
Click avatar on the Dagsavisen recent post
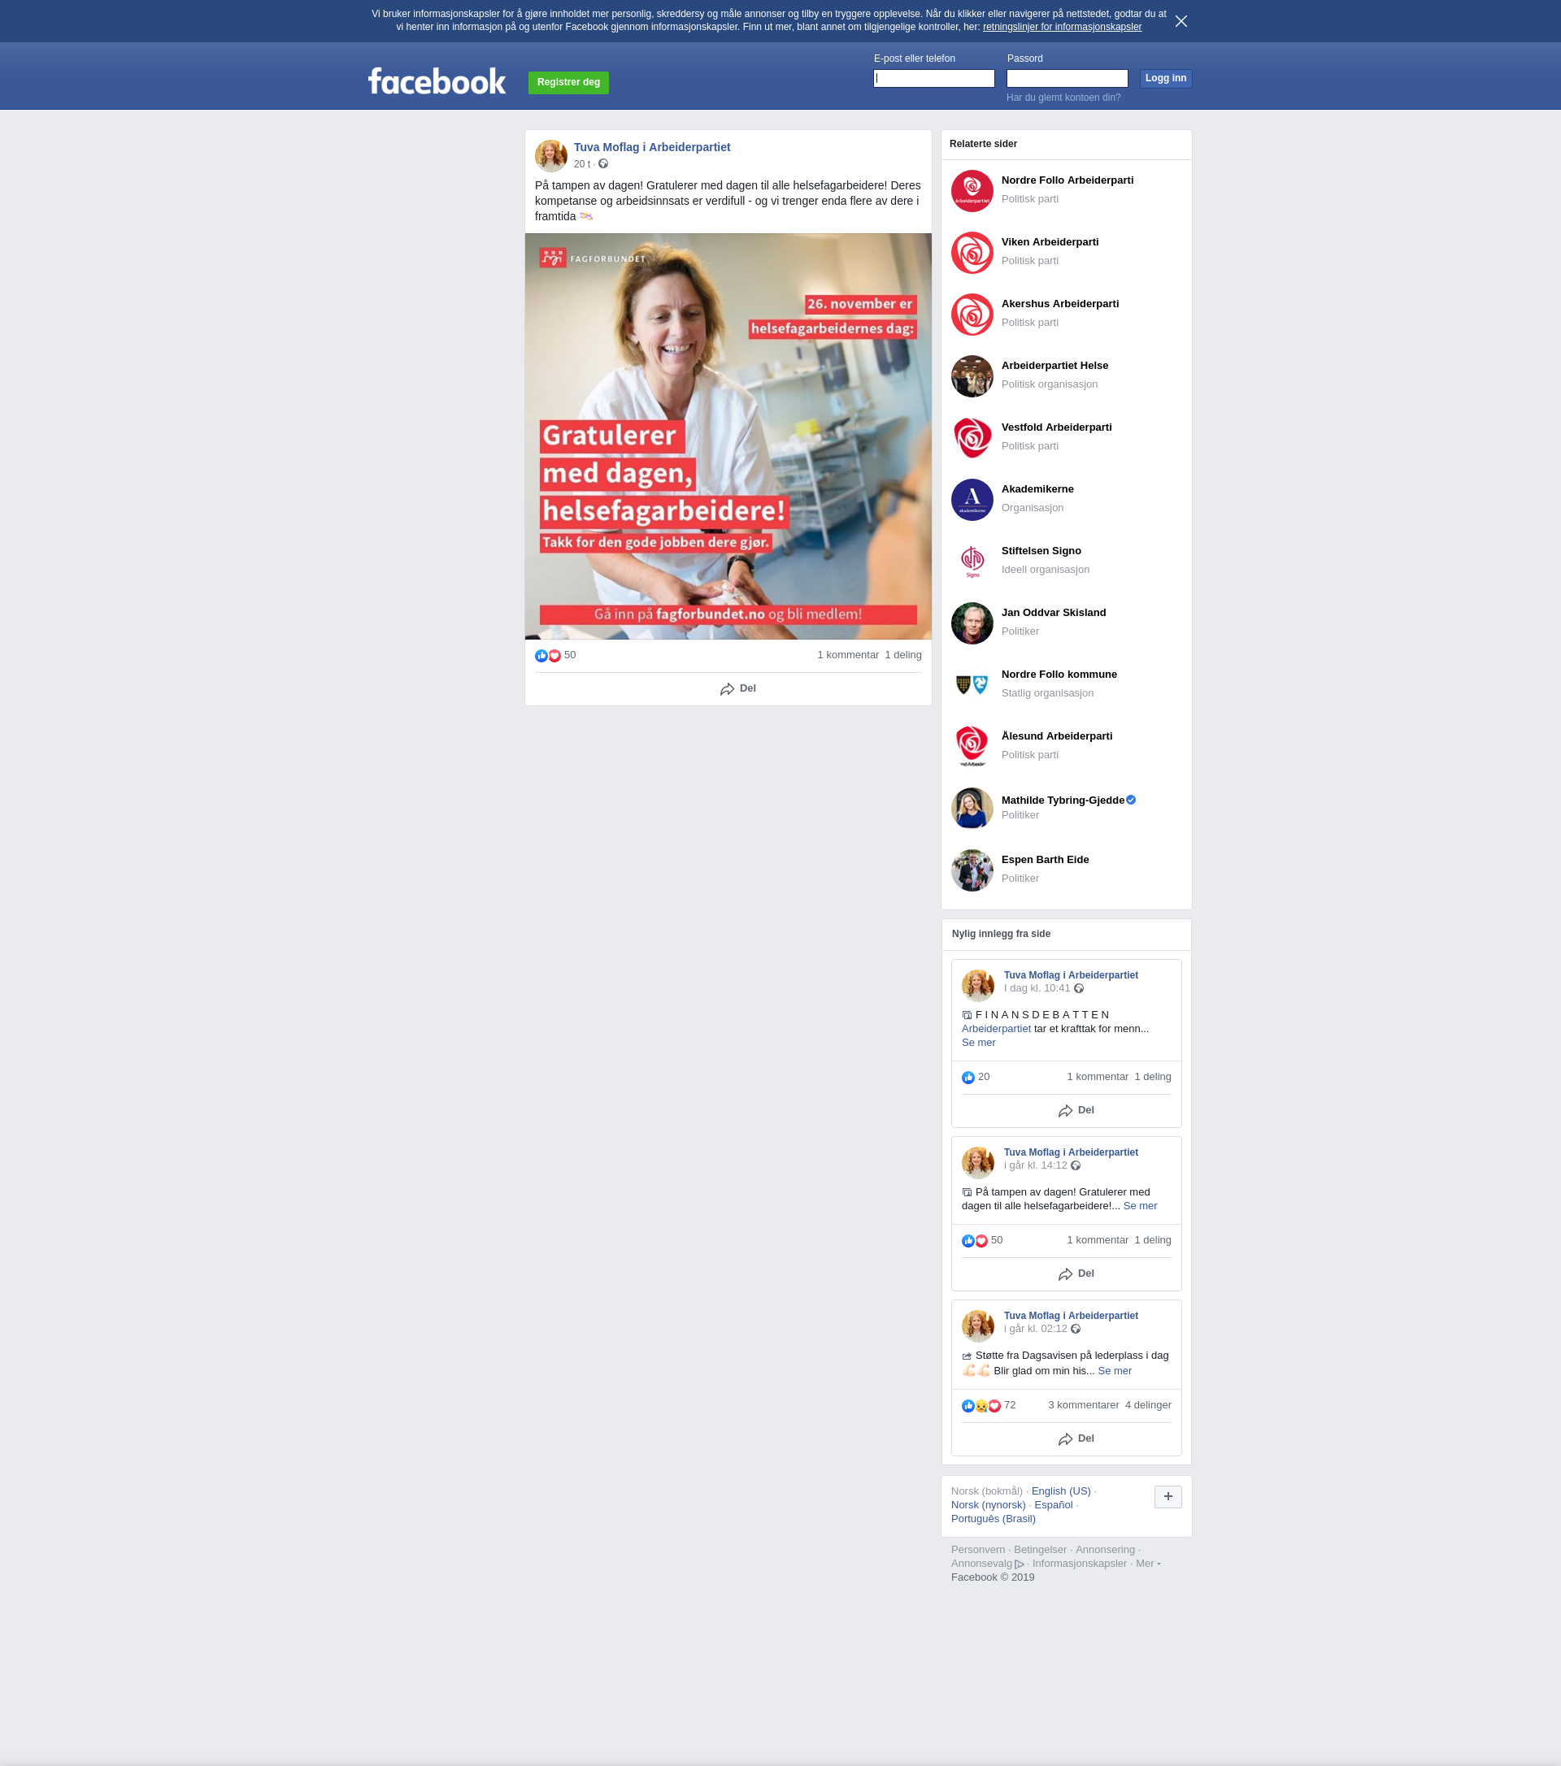point(977,1326)
